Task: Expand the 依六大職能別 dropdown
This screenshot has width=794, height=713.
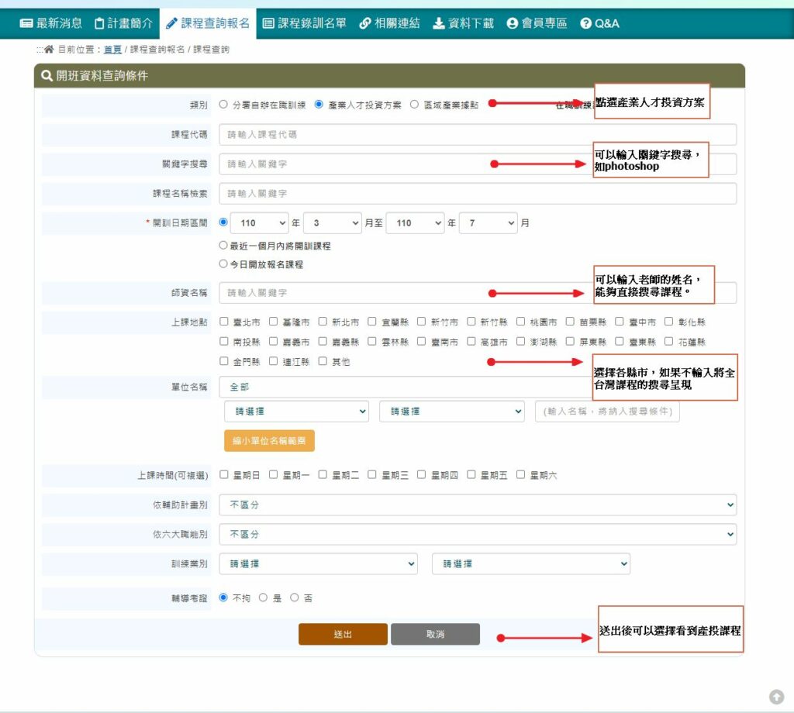Action: tap(478, 535)
